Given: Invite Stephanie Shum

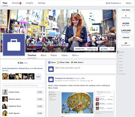Looking at the screenshot, I should click(x=40, y=106).
